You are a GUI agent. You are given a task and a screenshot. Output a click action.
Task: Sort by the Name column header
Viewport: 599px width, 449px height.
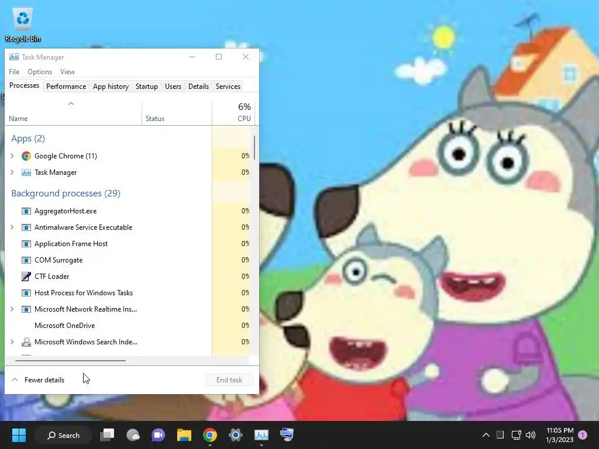[x=73, y=113]
